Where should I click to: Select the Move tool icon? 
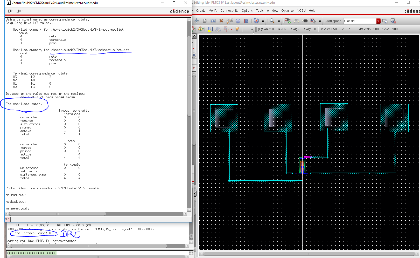[197, 21]
